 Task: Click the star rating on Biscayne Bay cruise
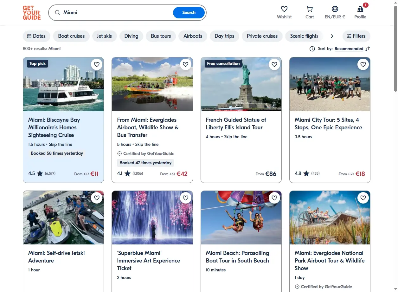pos(40,173)
